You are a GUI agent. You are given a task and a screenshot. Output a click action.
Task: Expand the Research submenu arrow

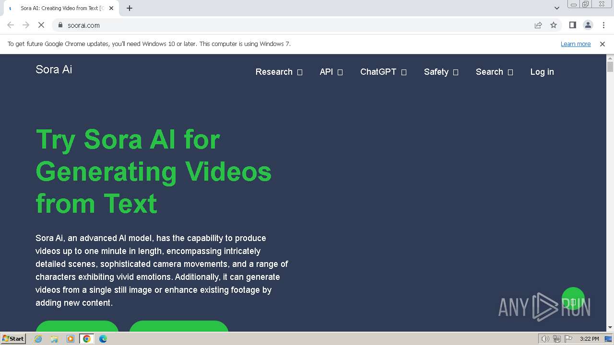pyautogui.click(x=300, y=72)
